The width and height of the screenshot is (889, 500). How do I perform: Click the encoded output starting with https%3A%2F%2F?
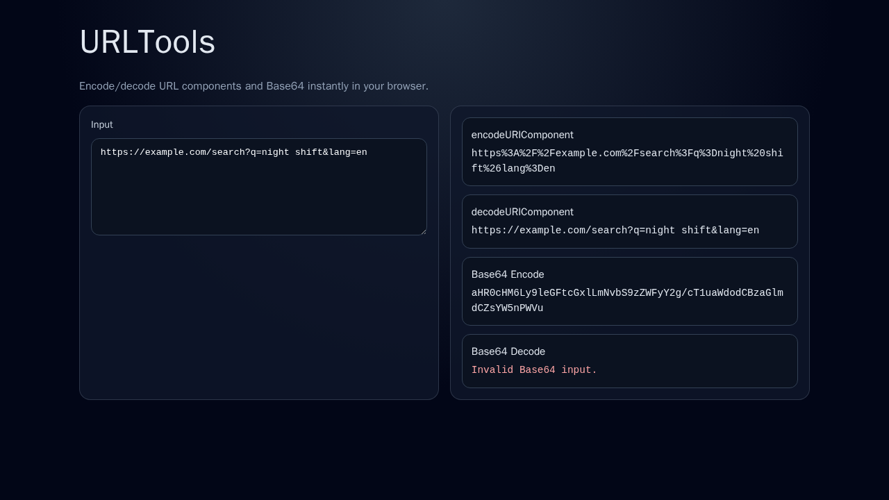626,160
